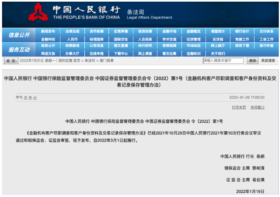The image size is (280, 197).
Task: Go to 政策解读 section
Action: (72, 46)
